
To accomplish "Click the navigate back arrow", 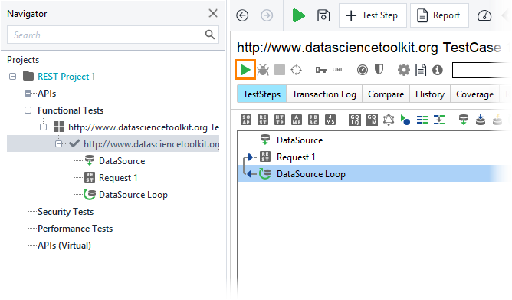I will tap(242, 15).
